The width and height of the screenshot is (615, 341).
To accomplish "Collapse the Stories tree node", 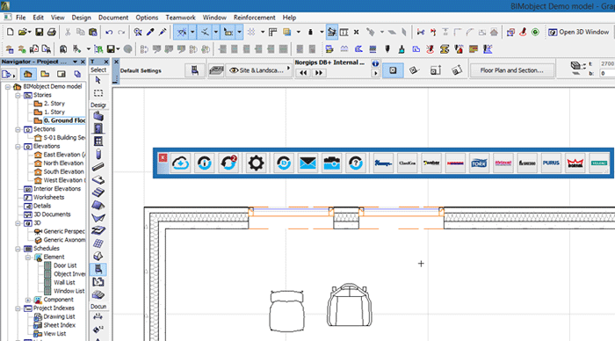I will coord(18,95).
